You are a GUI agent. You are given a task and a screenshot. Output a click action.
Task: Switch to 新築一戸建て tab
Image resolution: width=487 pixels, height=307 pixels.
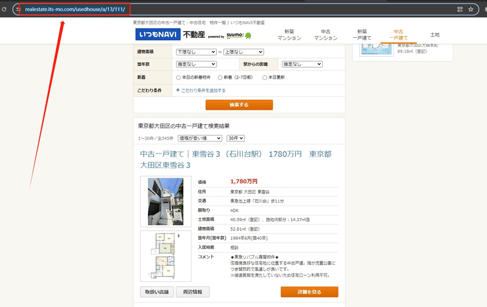(362, 35)
